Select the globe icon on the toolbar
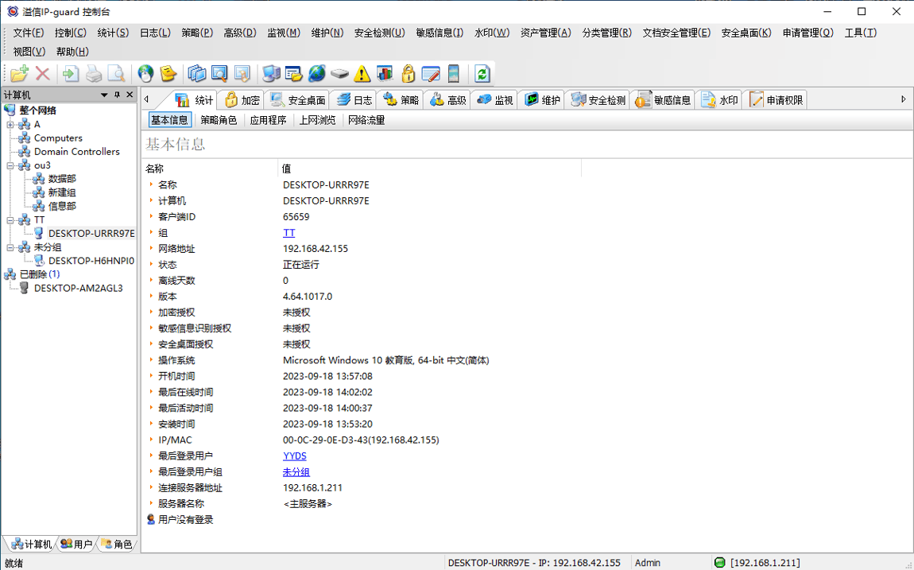This screenshot has width=914, height=570. (x=146, y=73)
